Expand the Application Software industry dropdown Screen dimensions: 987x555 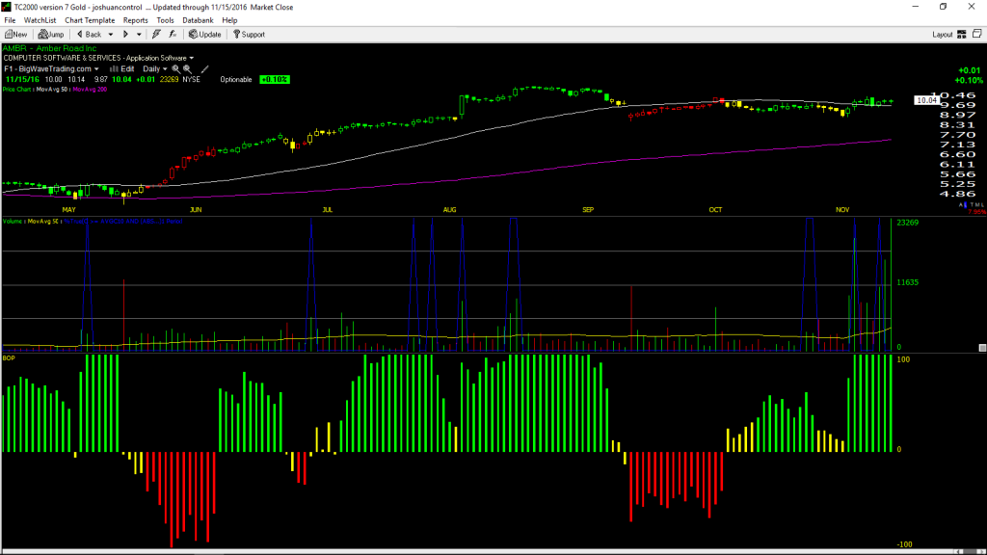(x=192, y=58)
